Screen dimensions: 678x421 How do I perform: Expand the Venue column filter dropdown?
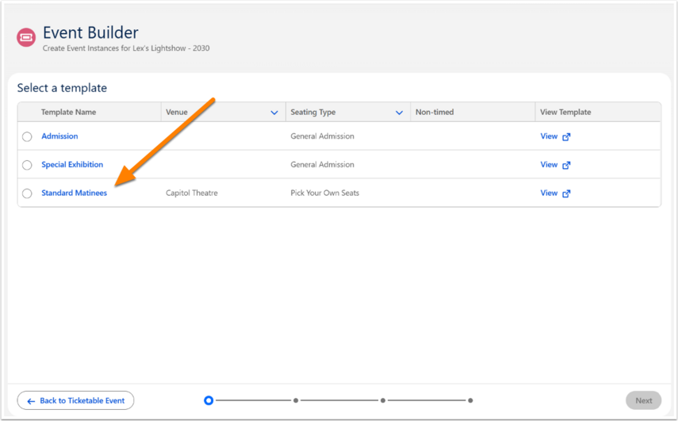(x=274, y=113)
